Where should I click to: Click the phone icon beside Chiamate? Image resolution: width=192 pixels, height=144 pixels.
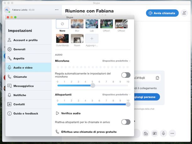pyautogui.click(x=9, y=77)
